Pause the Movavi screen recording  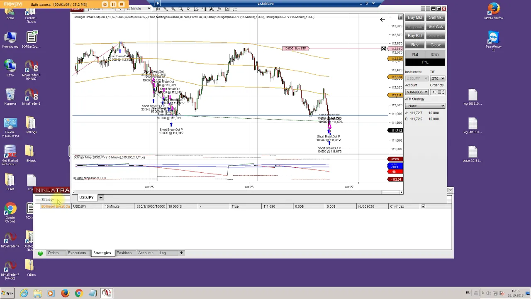coord(113,4)
